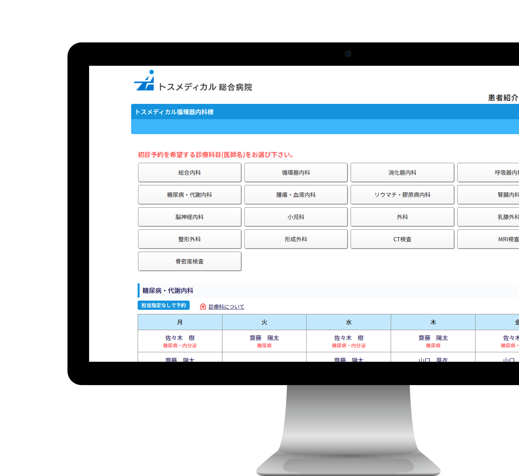Select the 循環器内科 department
Image resolution: width=519 pixels, height=476 pixels.
pos(296,172)
